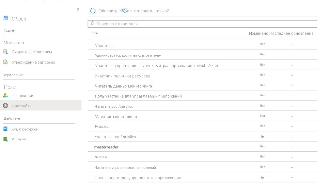The image size is (330, 191).
Task: Open Ожидающие запросы menu item
Action: [32, 52]
